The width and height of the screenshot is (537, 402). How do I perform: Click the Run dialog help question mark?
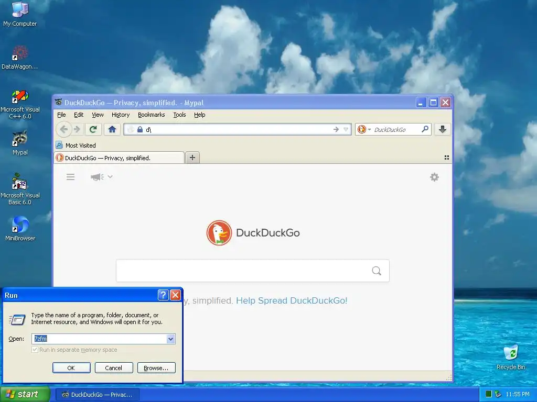[163, 295]
